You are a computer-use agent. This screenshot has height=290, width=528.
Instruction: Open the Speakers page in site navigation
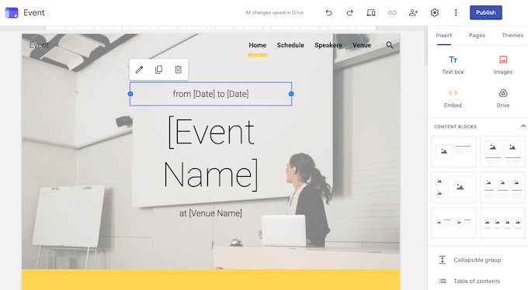click(328, 45)
